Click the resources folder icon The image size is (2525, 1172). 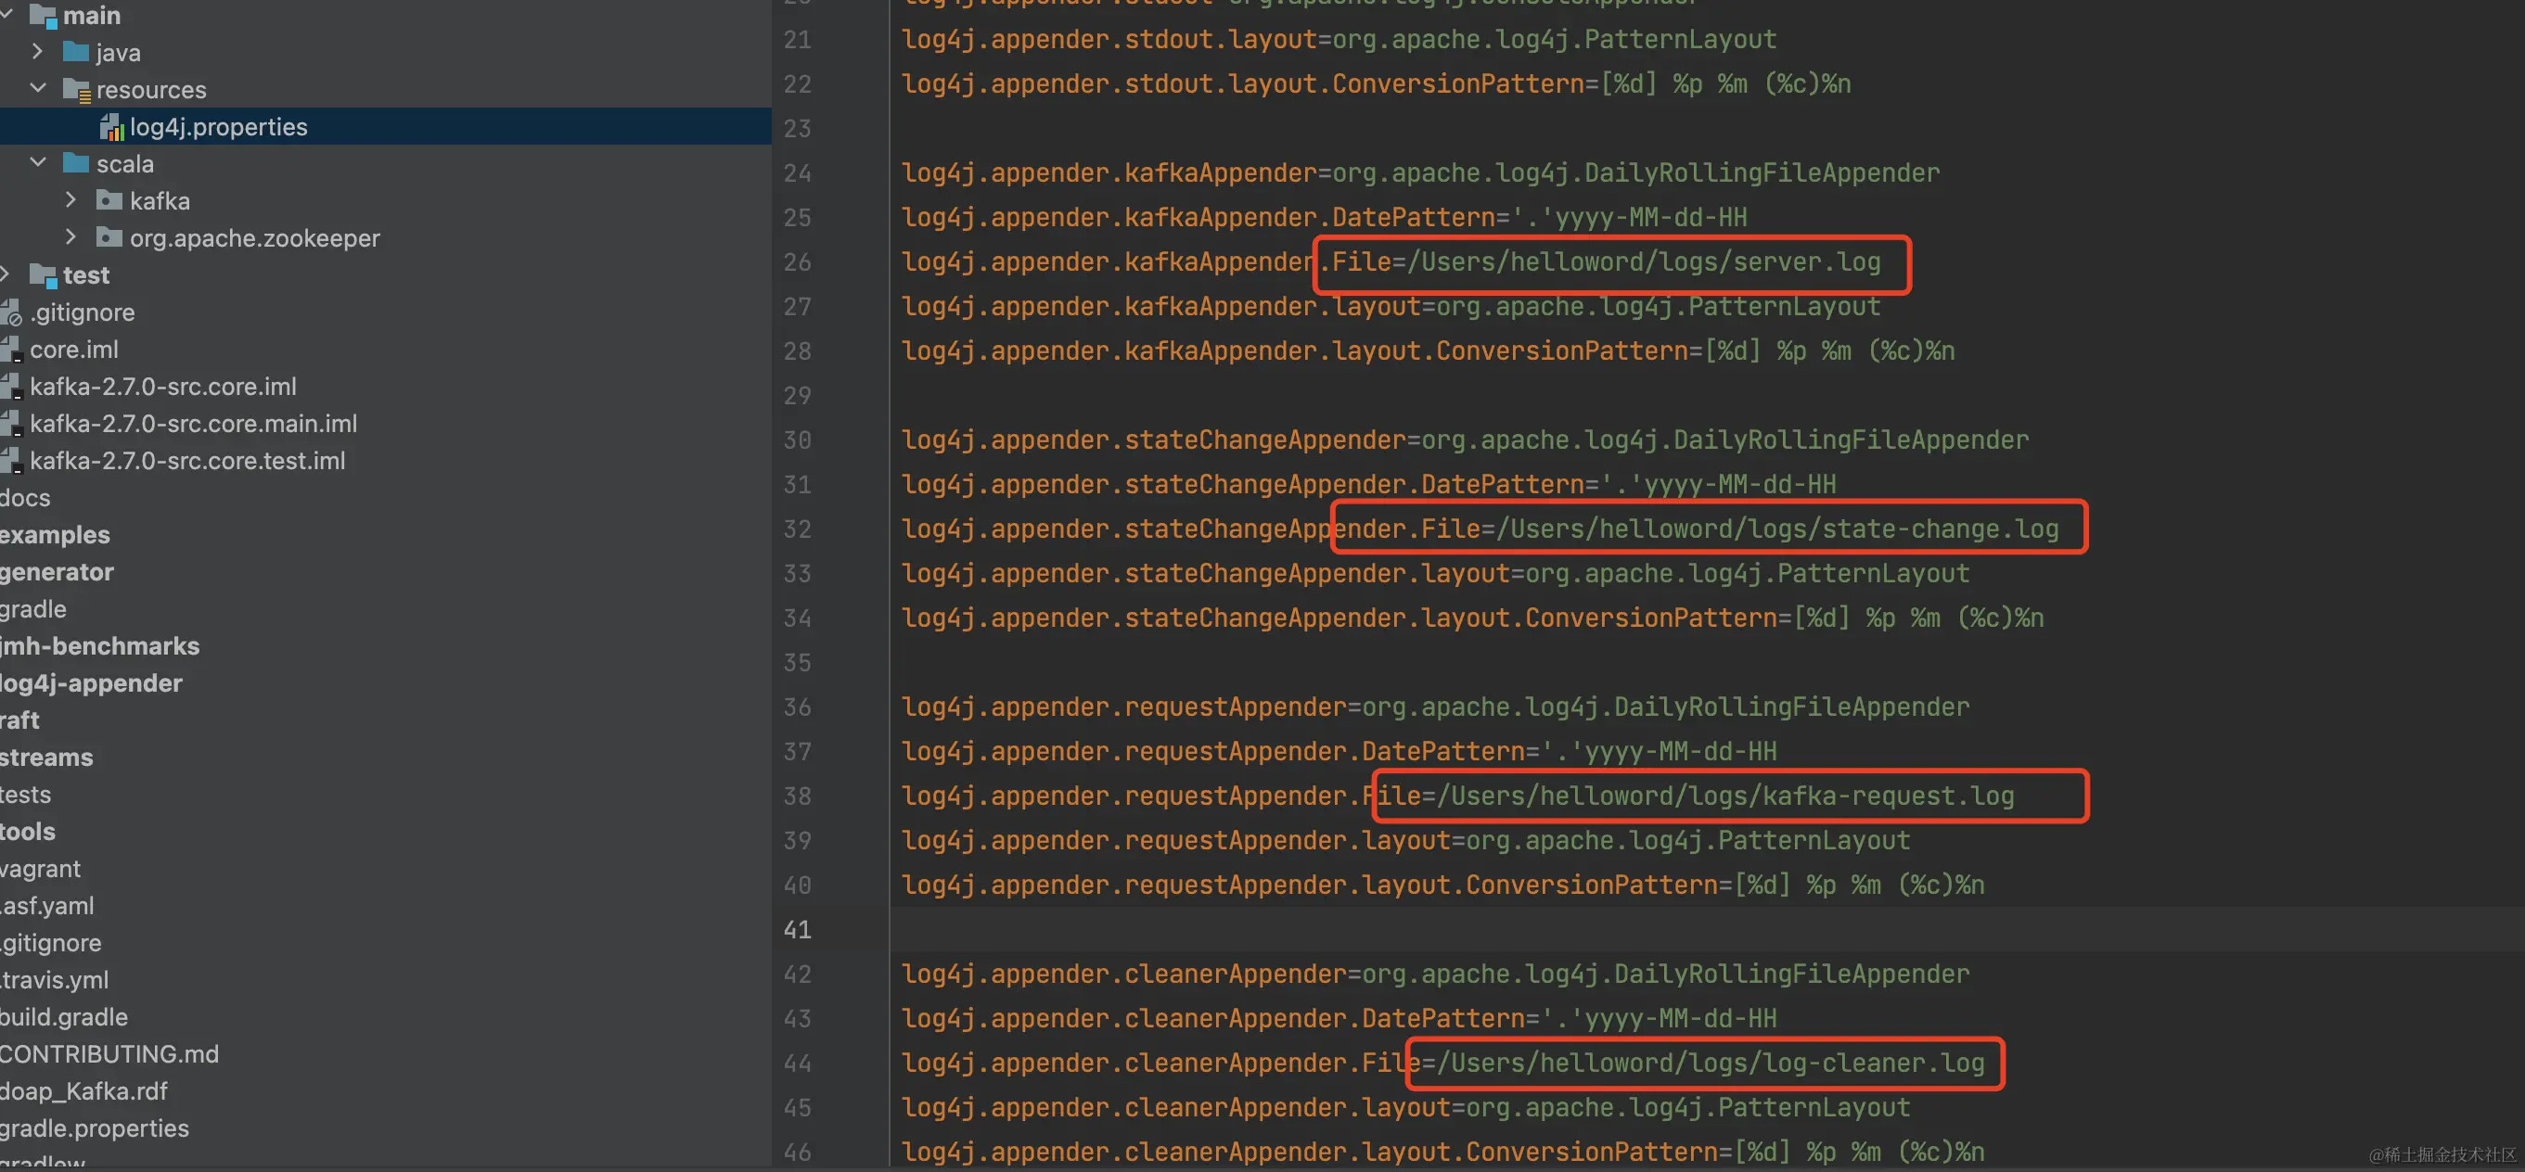pos(76,90)
